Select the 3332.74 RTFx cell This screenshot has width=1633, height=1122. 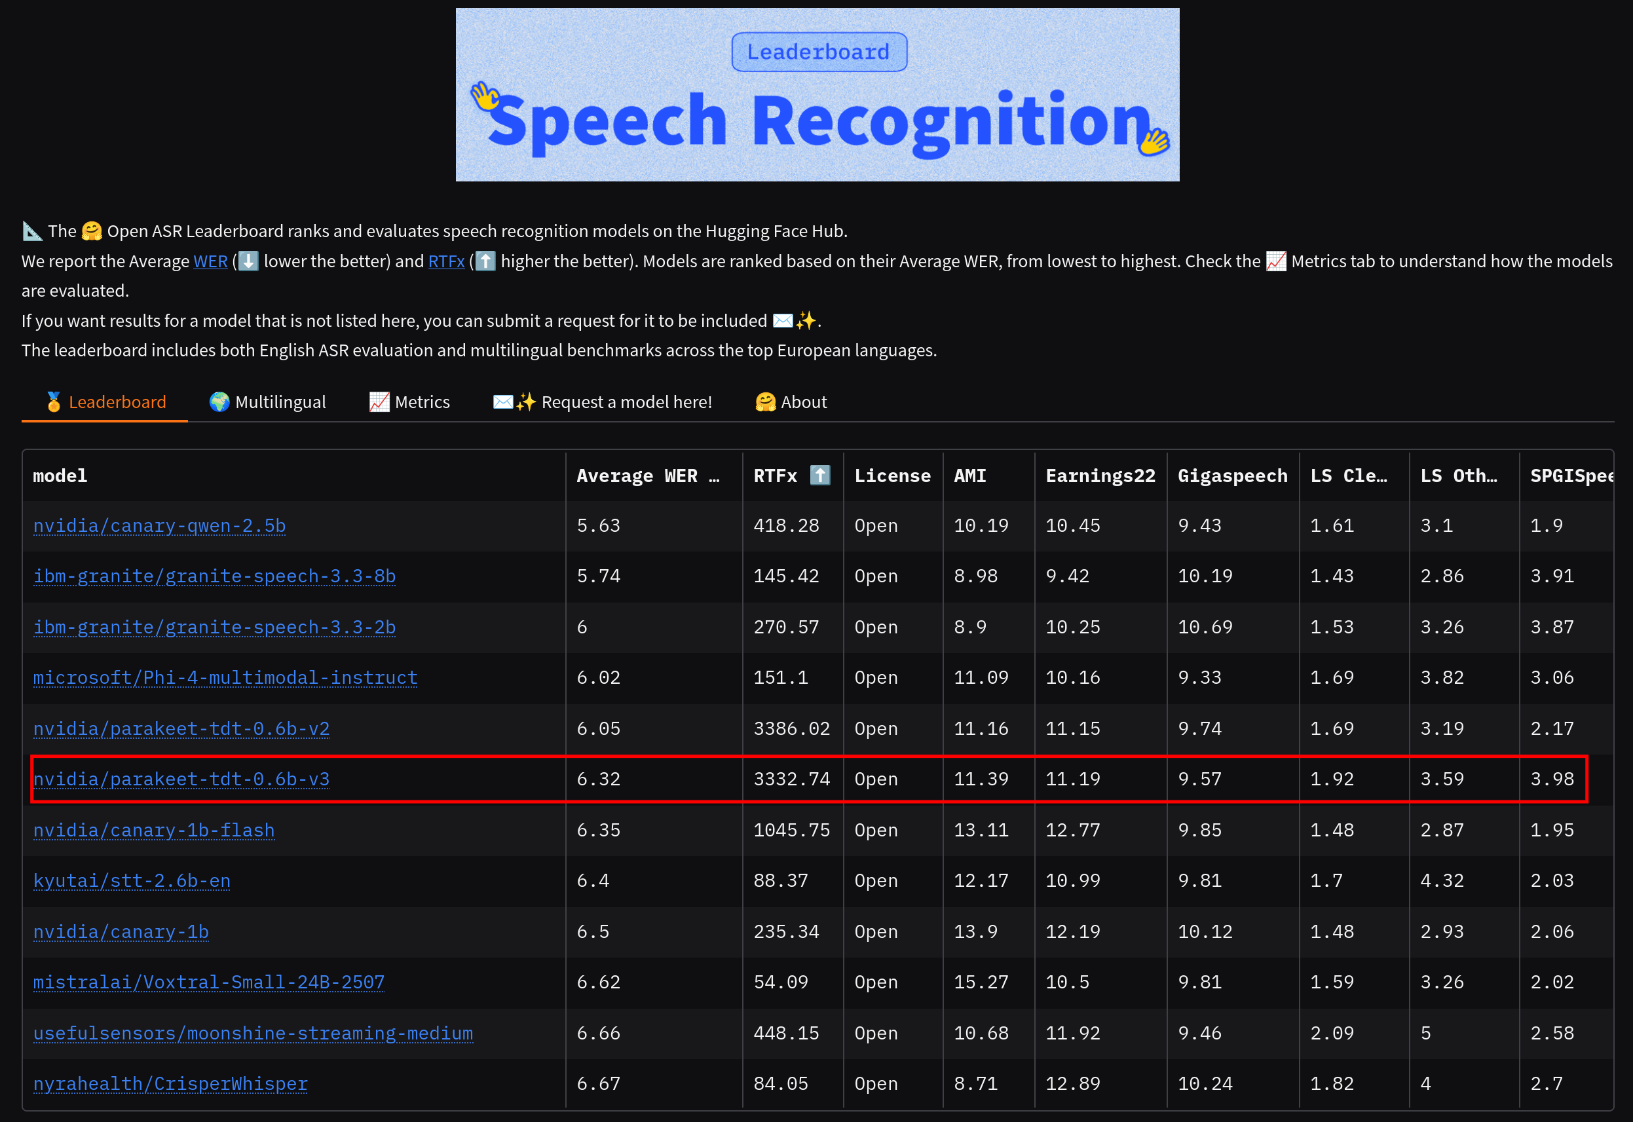[x=793, y=779]
